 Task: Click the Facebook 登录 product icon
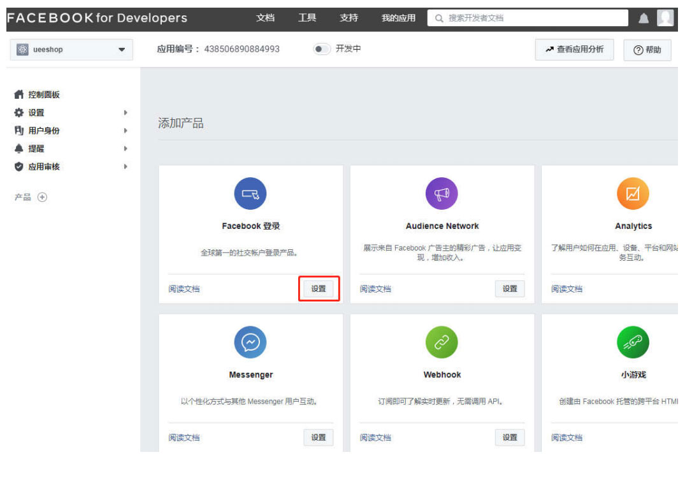point(250,194)
